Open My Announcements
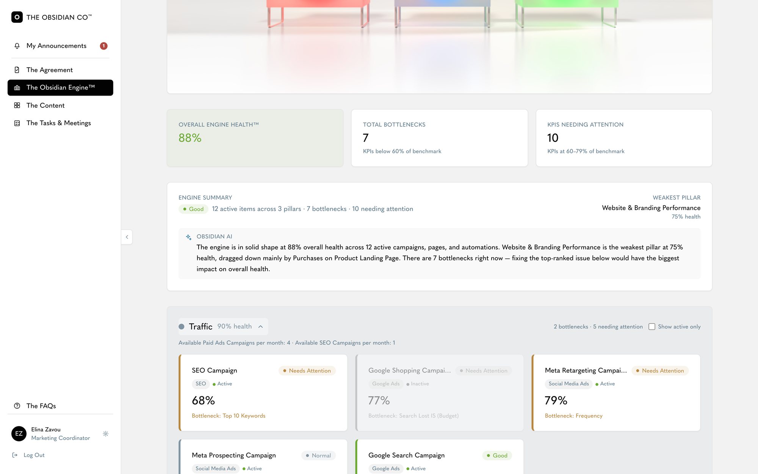 click(x=60, y=46)
